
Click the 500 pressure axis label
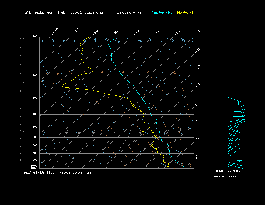[35, 127]
